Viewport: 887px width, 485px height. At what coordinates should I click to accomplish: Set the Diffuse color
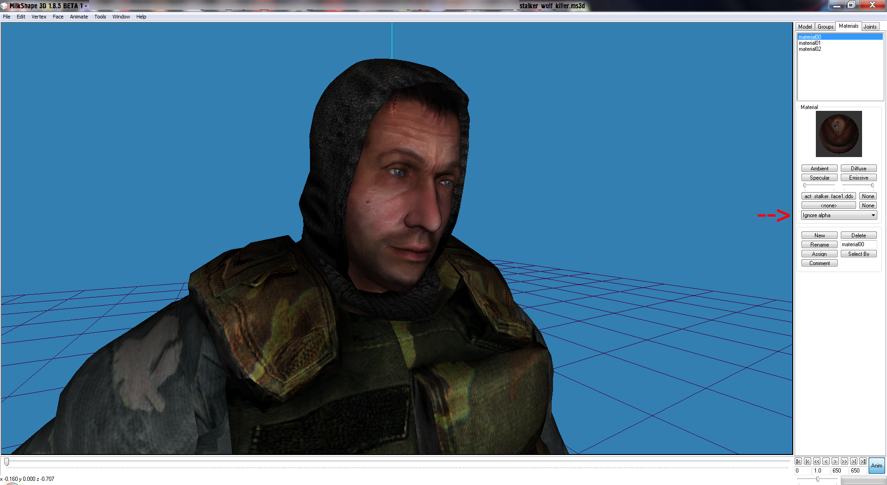pos(859,169)
